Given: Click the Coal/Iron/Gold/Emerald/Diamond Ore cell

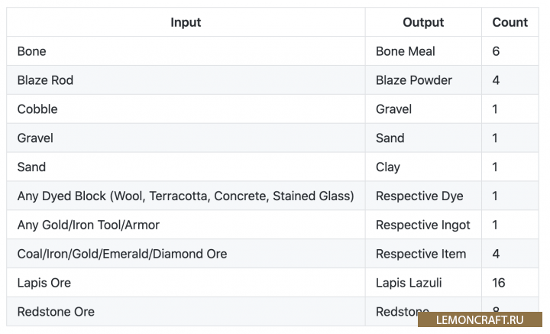Looking at the screenshot, I should pos(122,254).
